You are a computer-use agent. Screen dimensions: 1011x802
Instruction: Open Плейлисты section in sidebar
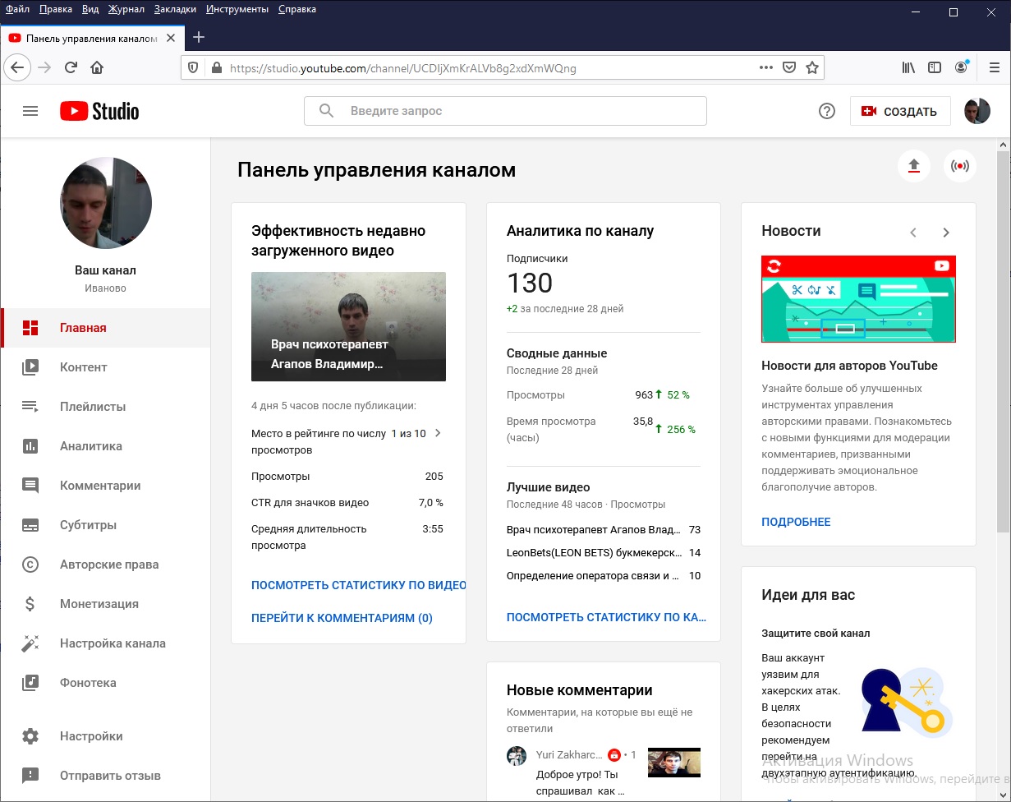(x=105, y=407)
